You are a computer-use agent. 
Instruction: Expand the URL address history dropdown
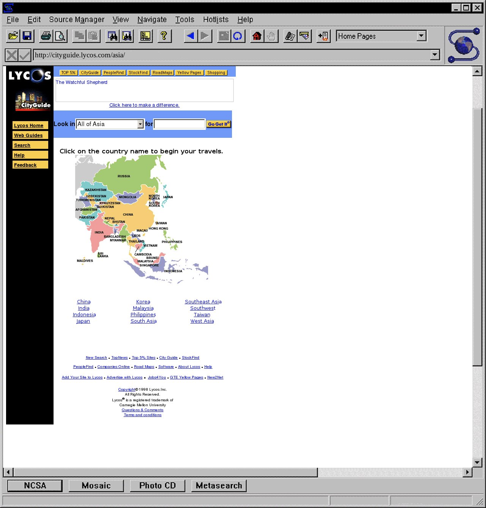435,55
